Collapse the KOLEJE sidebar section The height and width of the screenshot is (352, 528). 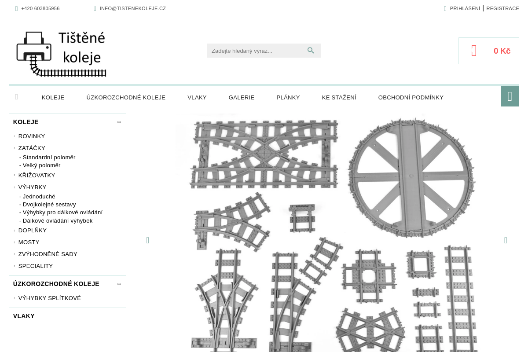(119, 122)
